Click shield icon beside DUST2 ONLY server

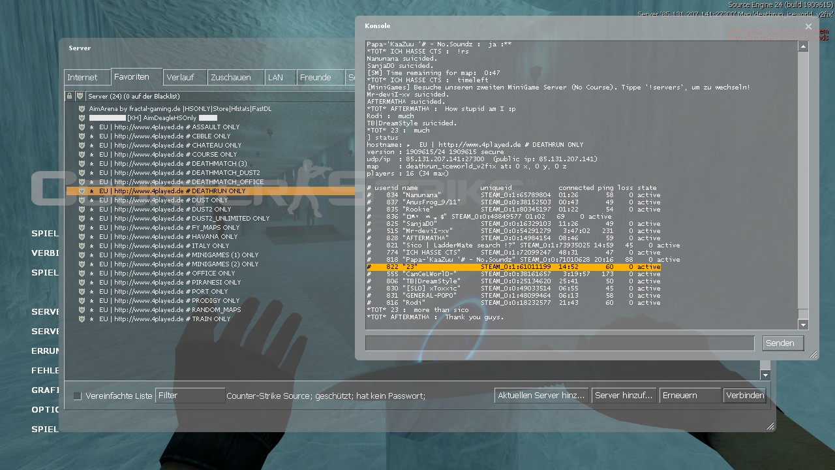coord(82,209)
